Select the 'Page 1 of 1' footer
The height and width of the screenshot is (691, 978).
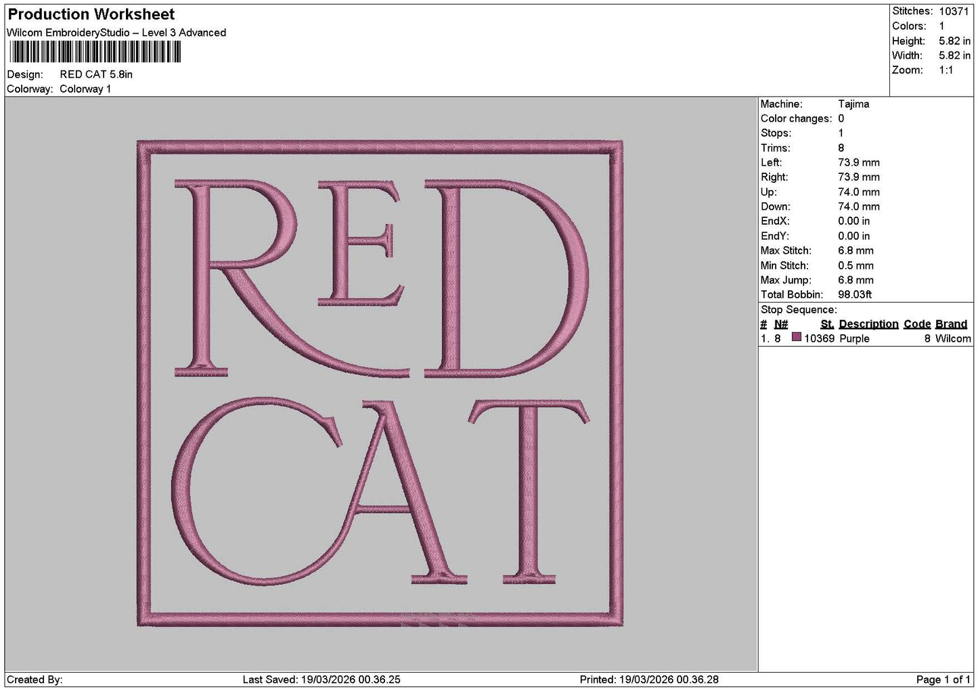tap(943, 679)
